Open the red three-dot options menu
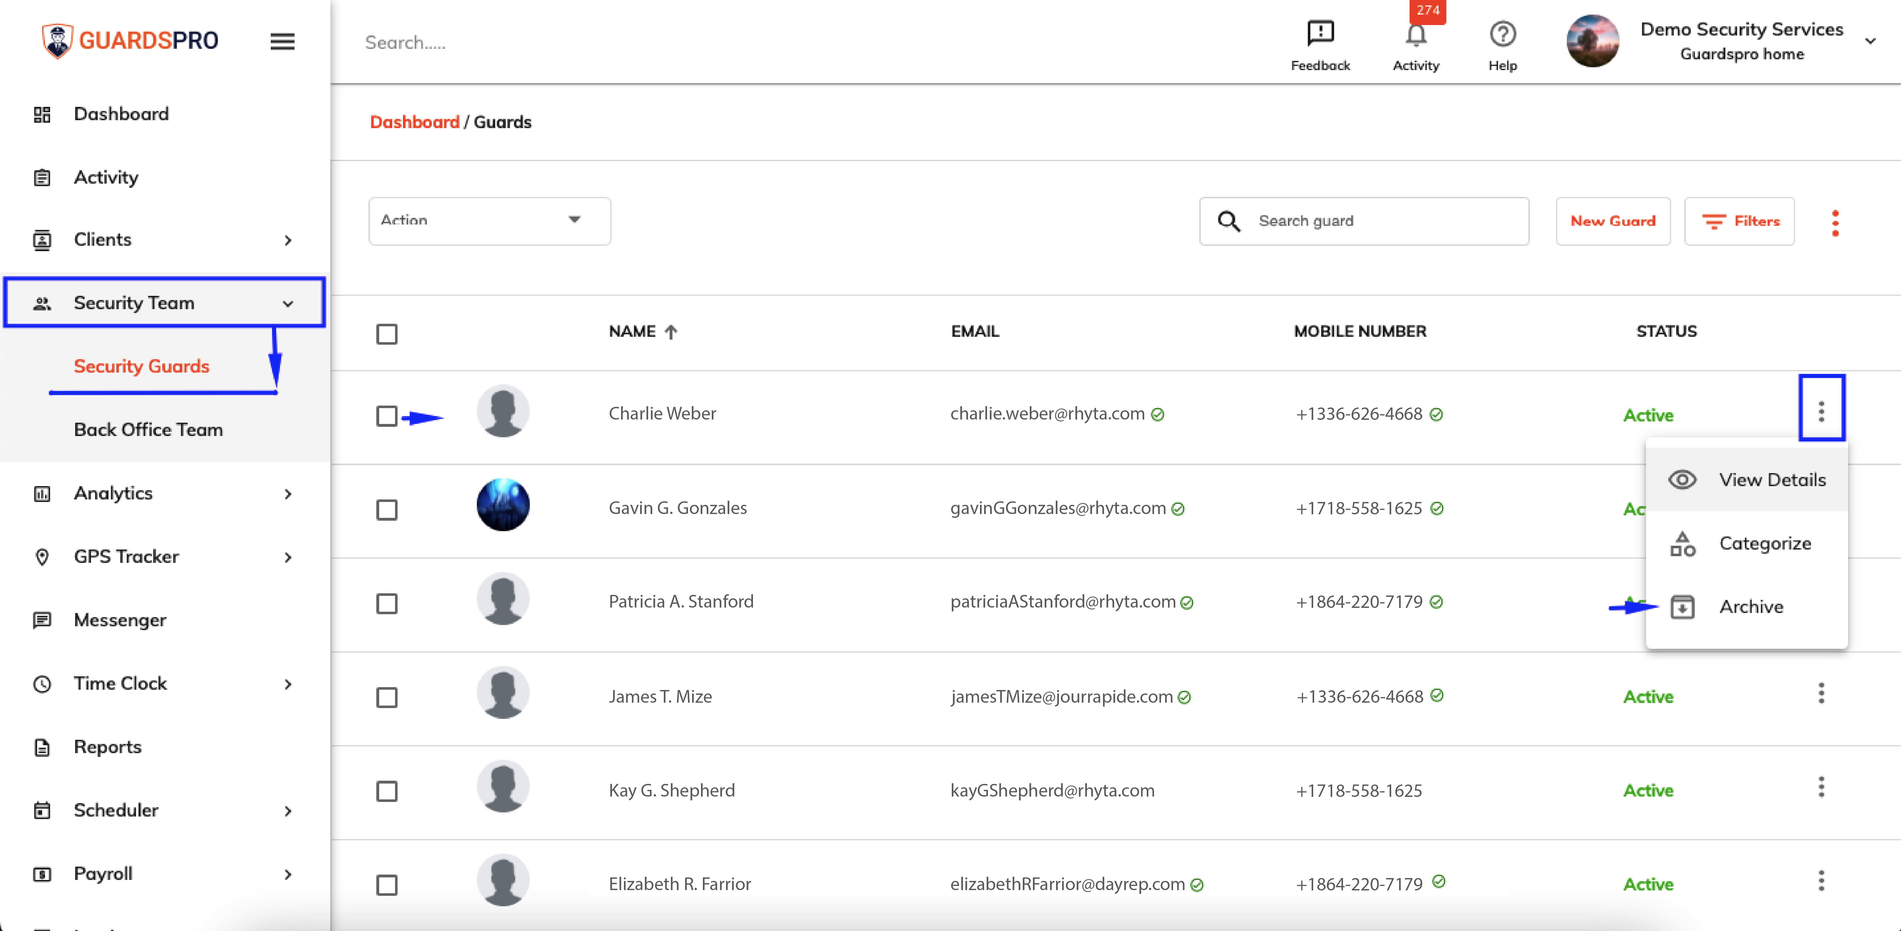 pyautogui.click(x=1835, y=223)
